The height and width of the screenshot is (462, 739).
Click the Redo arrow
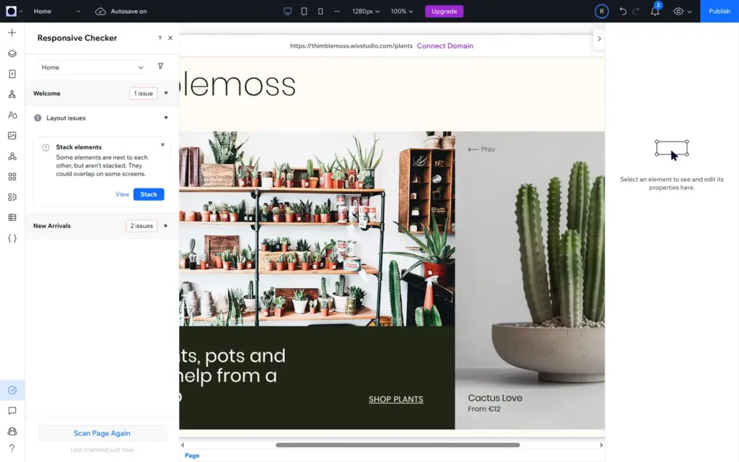[x=637, y=11]
